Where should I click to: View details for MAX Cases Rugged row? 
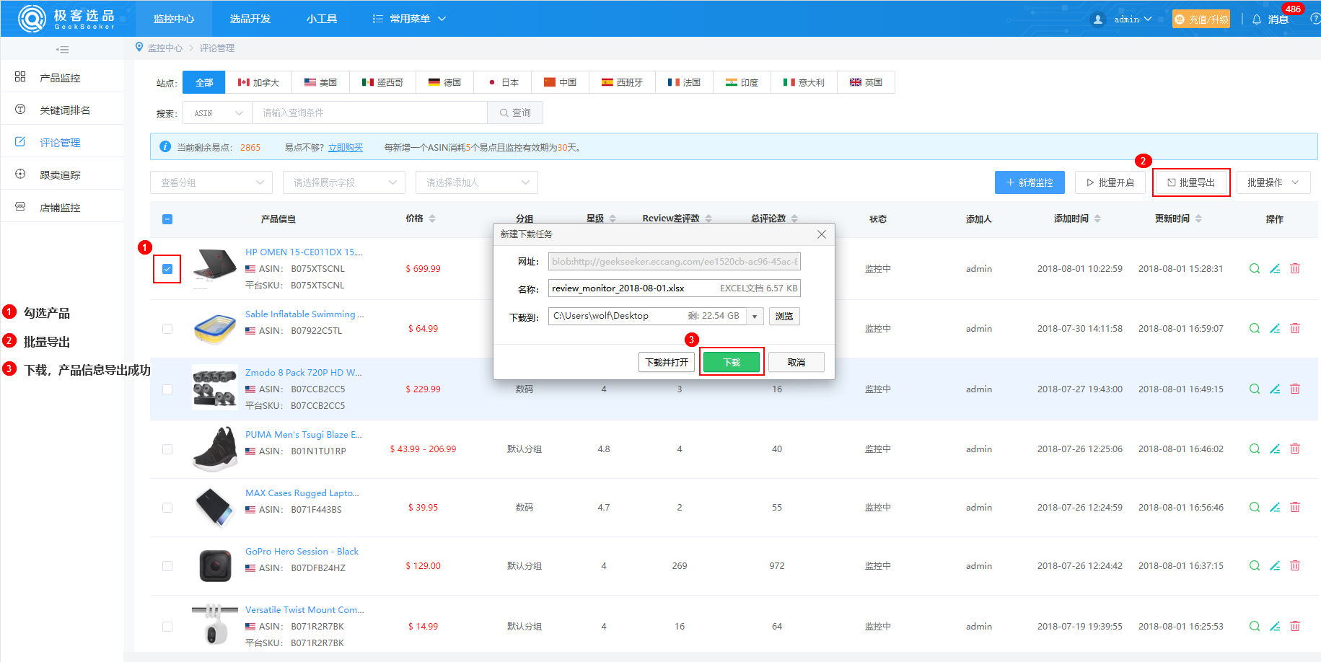coord(1255,507)
